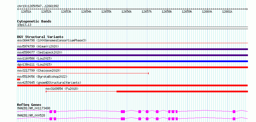Click the thick red nsv3169854 bar segment

coord(182,91)
